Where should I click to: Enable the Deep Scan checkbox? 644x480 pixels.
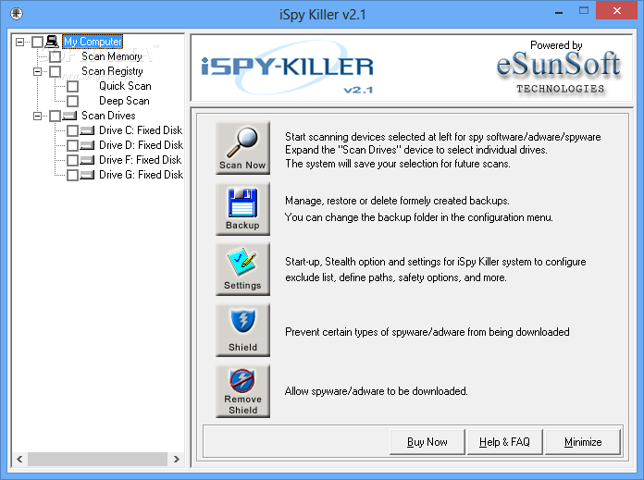pos(73,101)
